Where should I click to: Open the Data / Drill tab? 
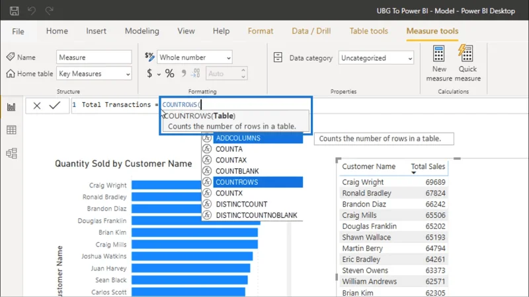[311, 31]
